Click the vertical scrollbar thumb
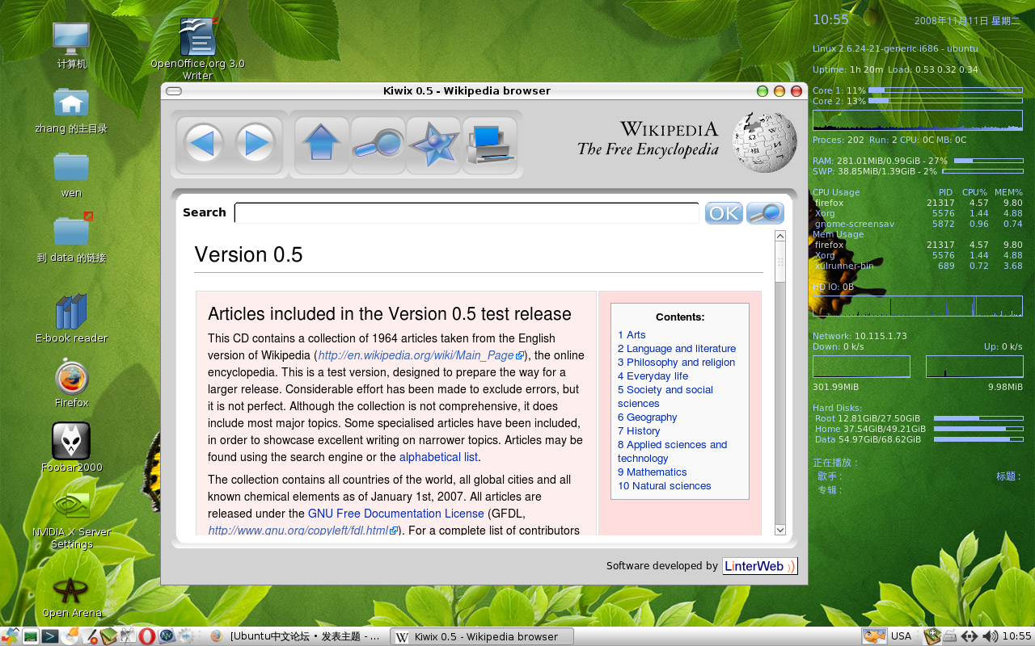This screenshot has width=1035, height=646. (x=780, y=262)
